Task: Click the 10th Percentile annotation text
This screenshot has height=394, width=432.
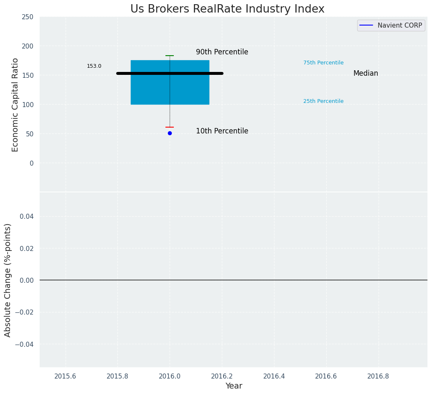Action: (222, 131)
